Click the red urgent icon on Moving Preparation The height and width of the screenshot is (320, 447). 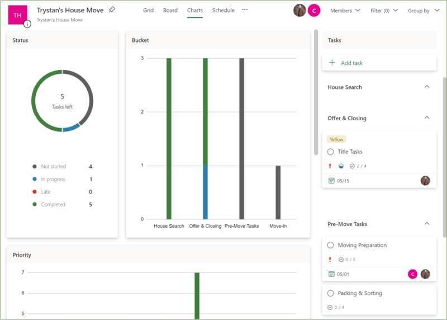click(x=330, y=259)
